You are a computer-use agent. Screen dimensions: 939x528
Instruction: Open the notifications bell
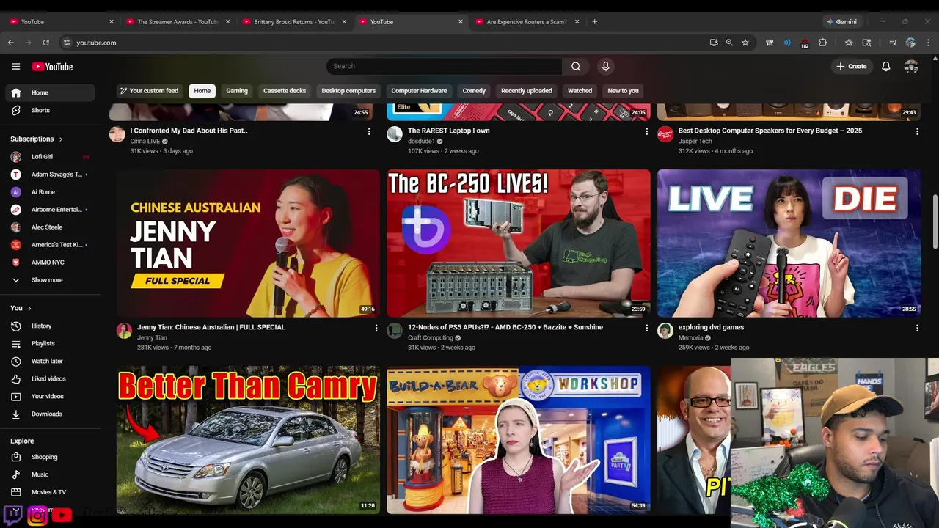pos(886,67)
